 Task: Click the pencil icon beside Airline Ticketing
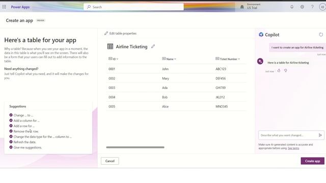pyautogui.click(x=153, y=46)
